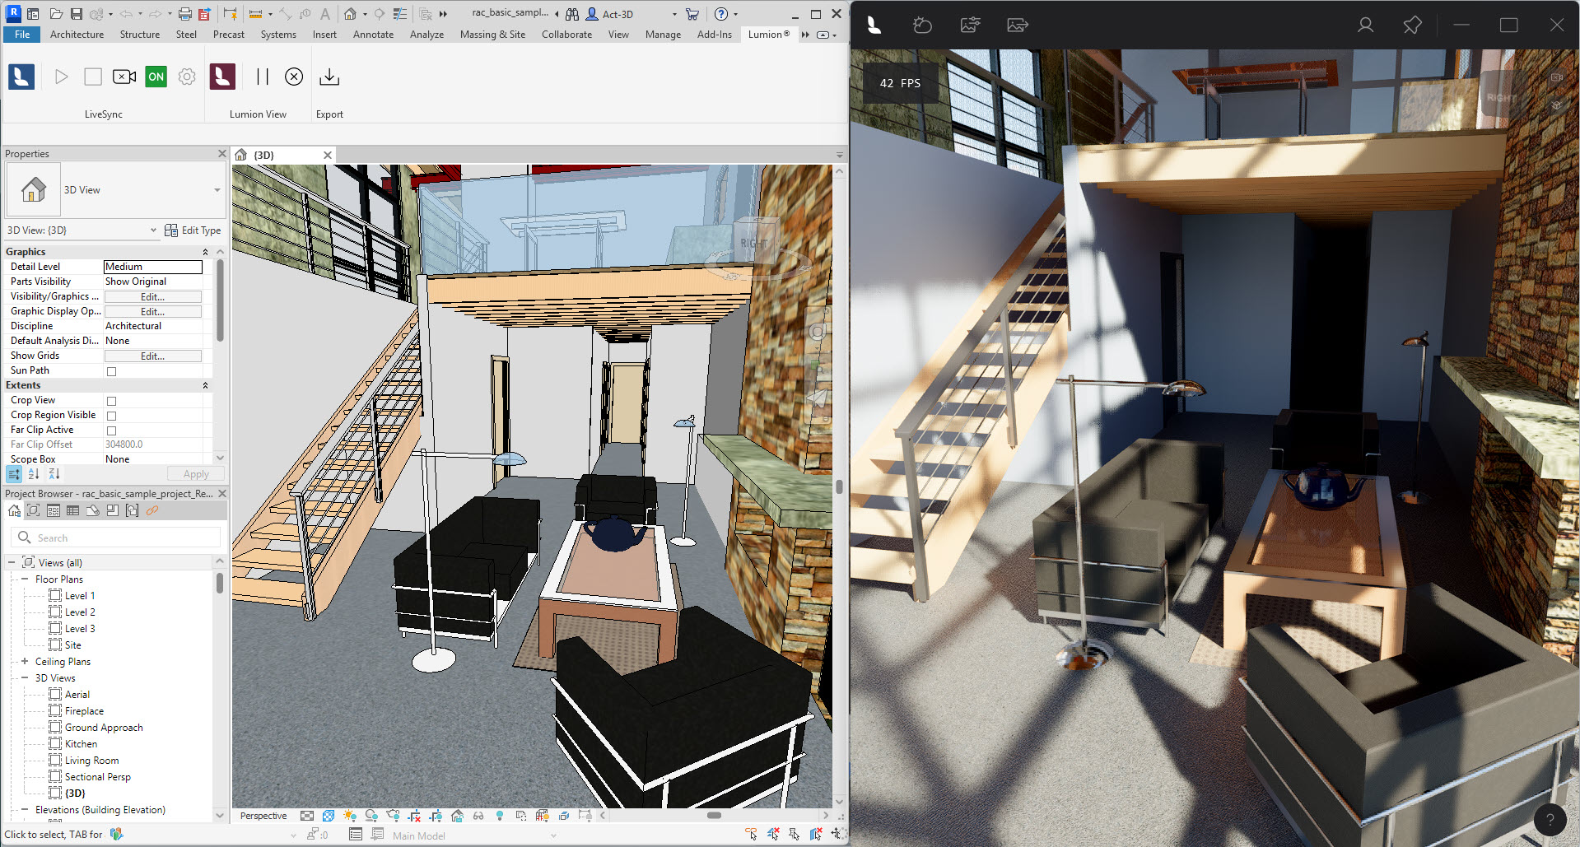Image resolution: width=1580 pixels, height=847 pixels.
Task: Pause the Lumion View
Action: point(262,77)
